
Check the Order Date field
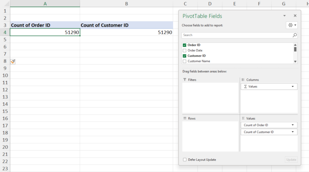185,50
